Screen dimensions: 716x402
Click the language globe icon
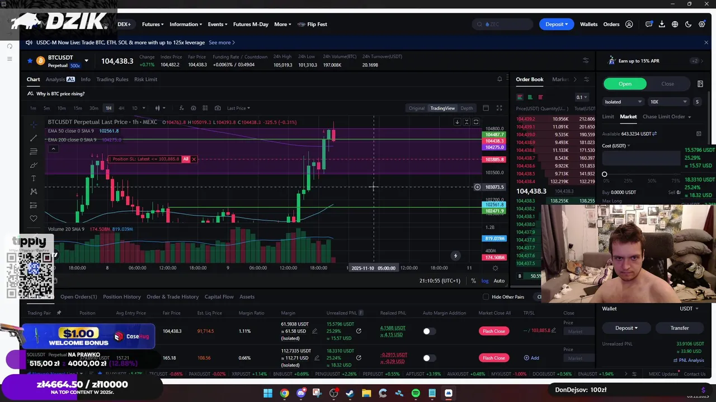click(x=675, y=24)
